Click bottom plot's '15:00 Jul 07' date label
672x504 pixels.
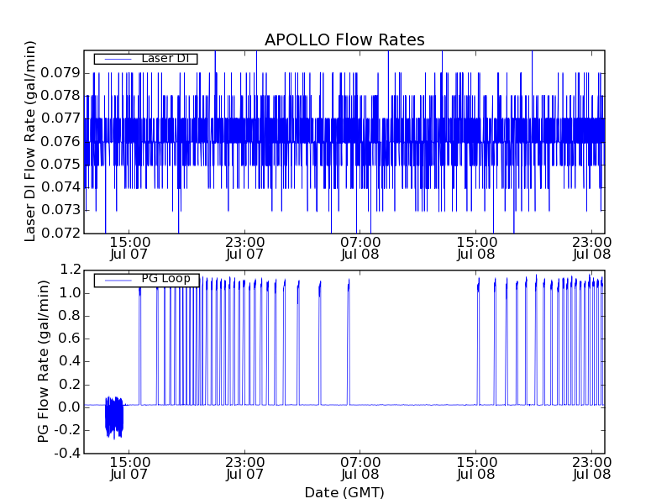129,469
